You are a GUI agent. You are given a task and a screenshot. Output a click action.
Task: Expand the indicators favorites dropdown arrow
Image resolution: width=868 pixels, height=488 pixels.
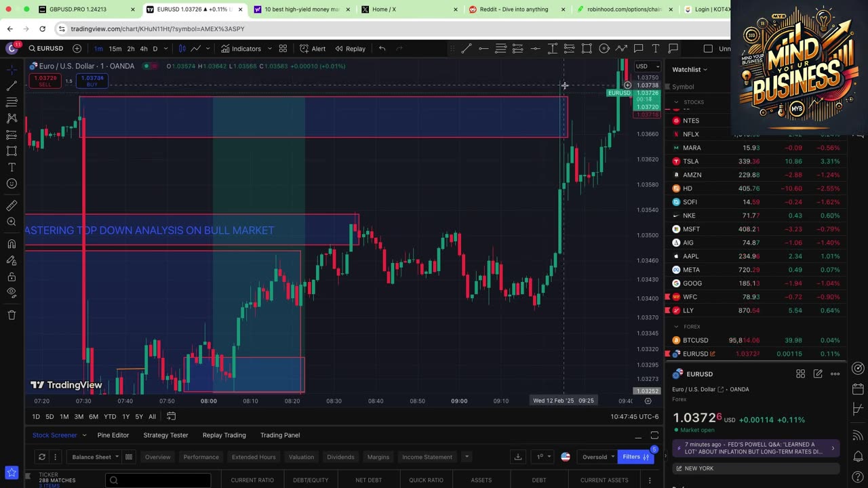(x=269, y=49)
